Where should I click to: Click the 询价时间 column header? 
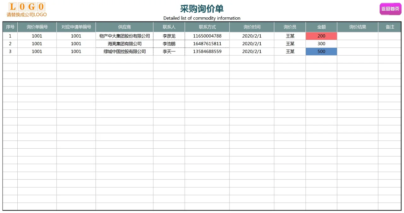[252, 27]
